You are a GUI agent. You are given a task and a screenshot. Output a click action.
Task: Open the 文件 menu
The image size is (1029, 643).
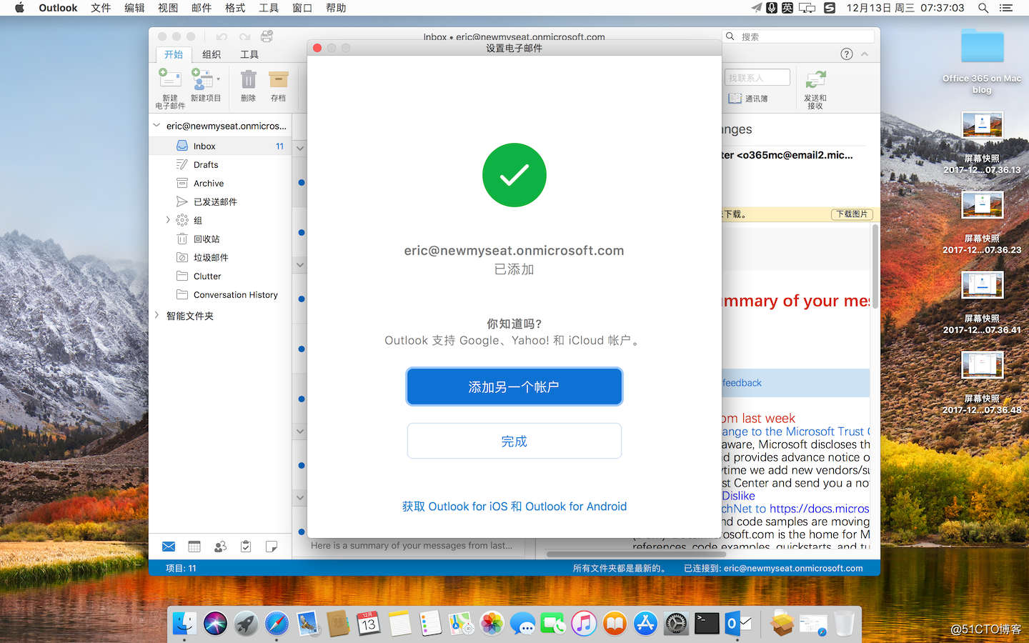(x=101, y=8)
